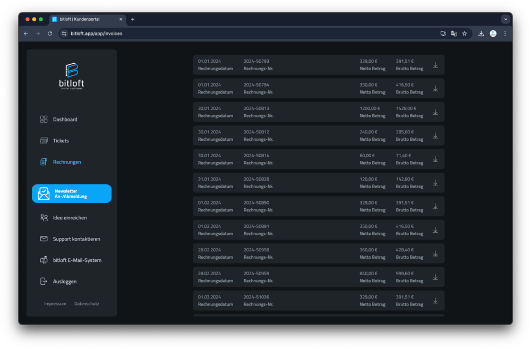Download invoice 2024-50828
The image size is (531, 349).
(x=435, y=183)
